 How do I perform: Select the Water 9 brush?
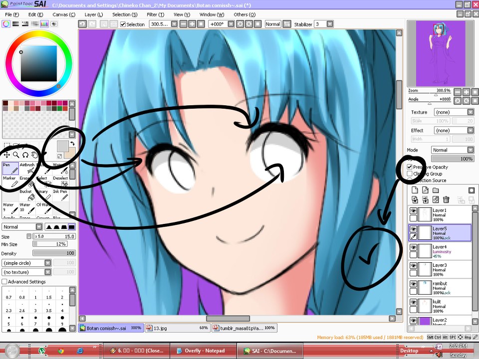click(x=10, y=208)
